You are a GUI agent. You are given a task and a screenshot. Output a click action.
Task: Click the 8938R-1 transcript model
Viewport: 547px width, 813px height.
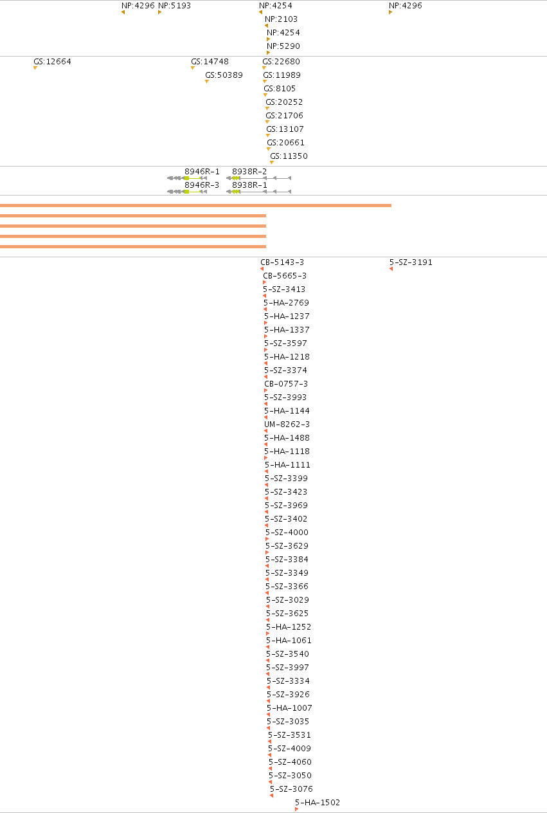(x=258, y=192)
